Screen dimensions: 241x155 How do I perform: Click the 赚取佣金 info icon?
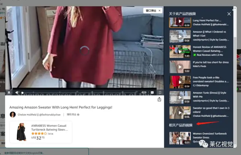pos(78,115)
